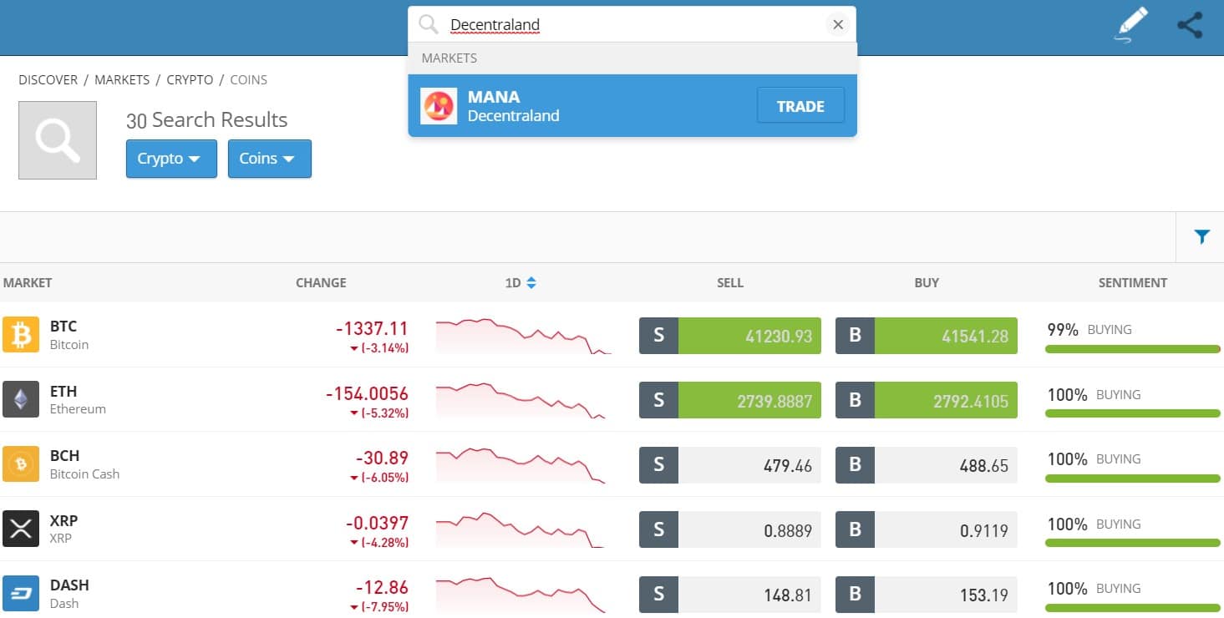Image resolution: width=1224 pixels, height=618 pixels.
Task: Click the 30 Search Results heading
Action: click(206, 120)
